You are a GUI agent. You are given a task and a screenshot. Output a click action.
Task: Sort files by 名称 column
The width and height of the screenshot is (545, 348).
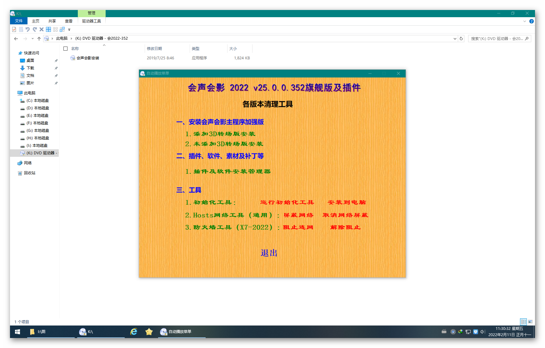coord(75,48)
